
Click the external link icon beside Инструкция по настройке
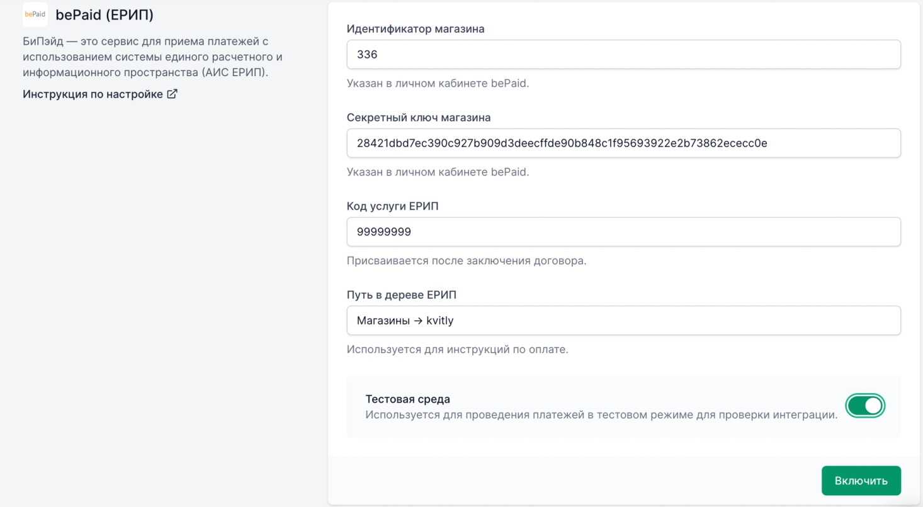pyautogui.click(x=172, y=94)
